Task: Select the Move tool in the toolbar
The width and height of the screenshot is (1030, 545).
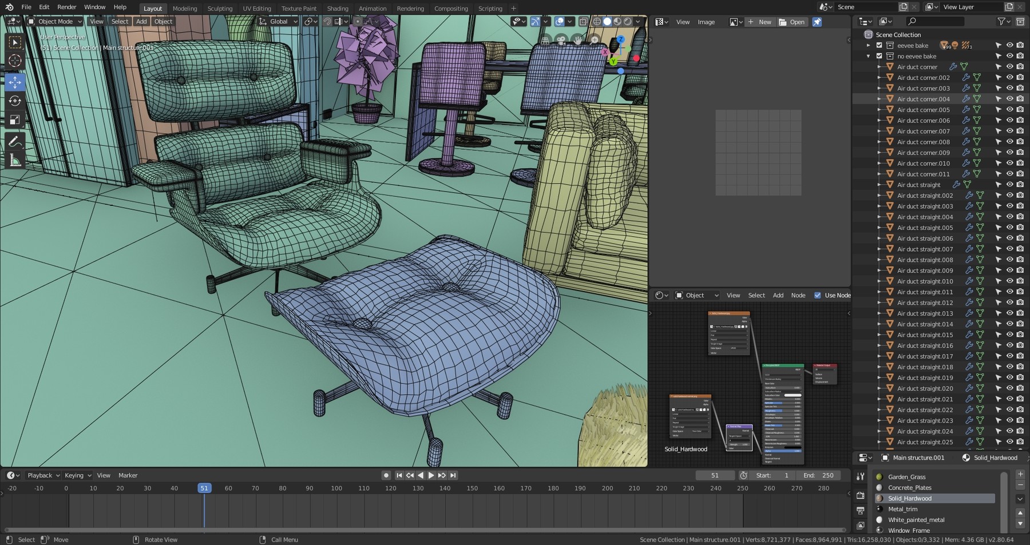Action: [x=15, y=82]
